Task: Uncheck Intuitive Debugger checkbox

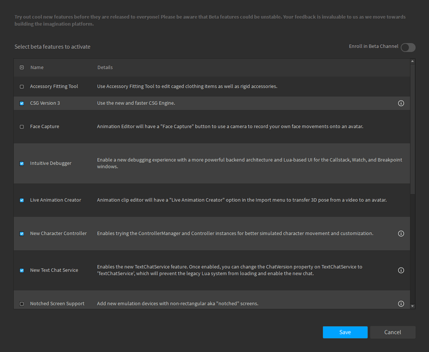Action: click(22, 164)
